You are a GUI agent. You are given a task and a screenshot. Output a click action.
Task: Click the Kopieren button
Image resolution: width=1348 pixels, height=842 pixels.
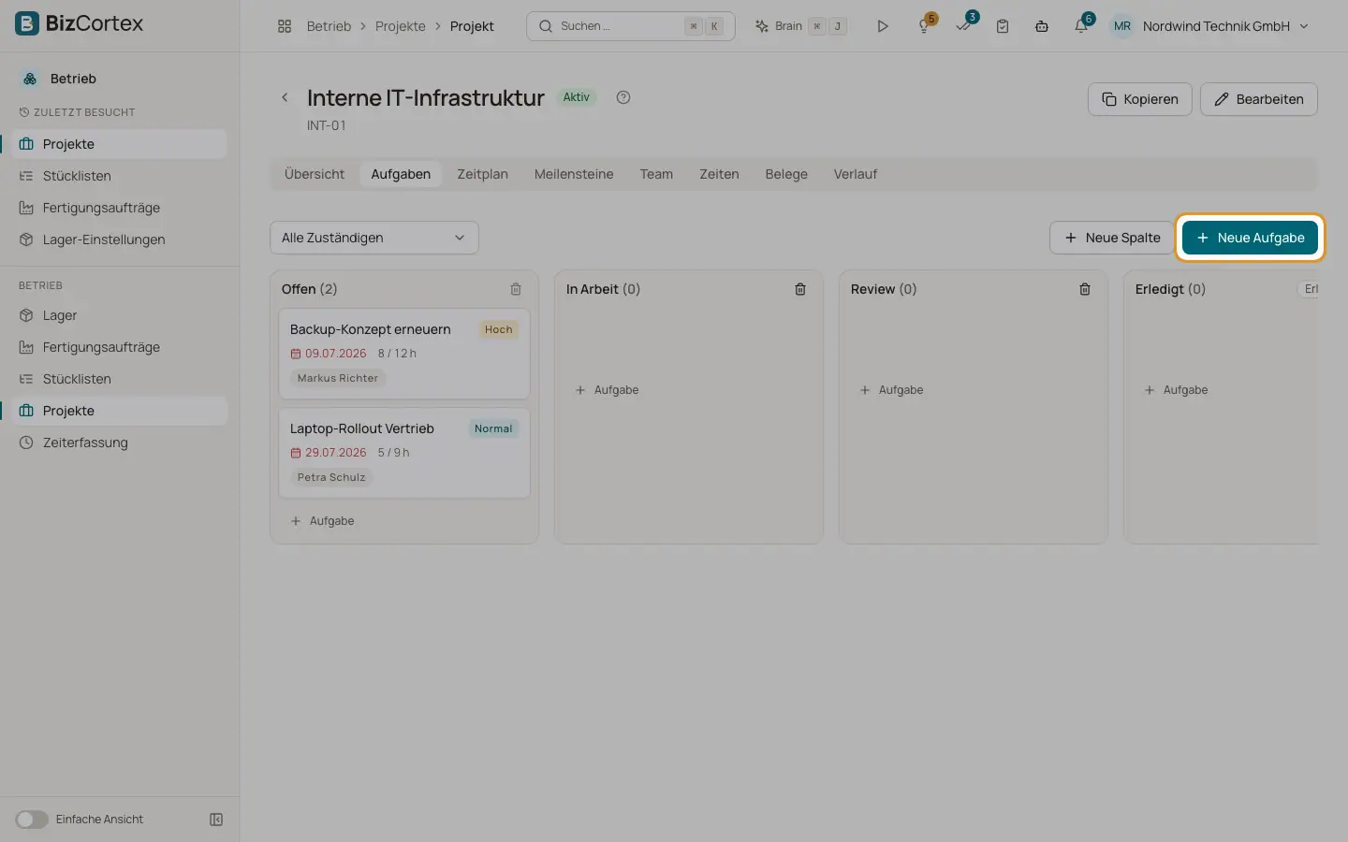coord(1139,99)
